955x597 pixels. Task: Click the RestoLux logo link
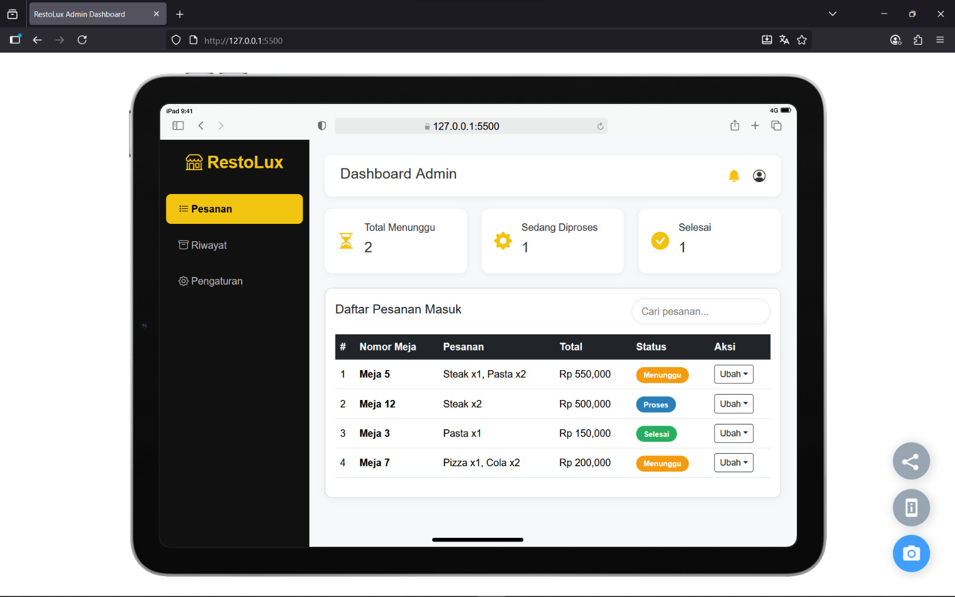click(x=234, y=162)
